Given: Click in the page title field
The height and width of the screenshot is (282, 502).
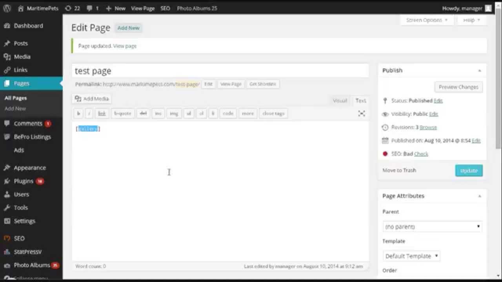Looking at the screenshot, I should click(x=220, y=71).
